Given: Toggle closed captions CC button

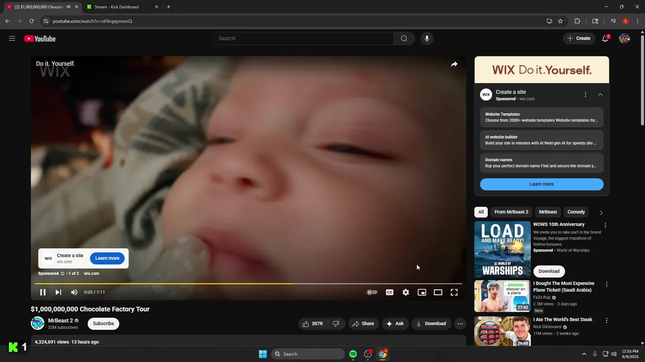Looking at the screenshot, I should 390,292.
